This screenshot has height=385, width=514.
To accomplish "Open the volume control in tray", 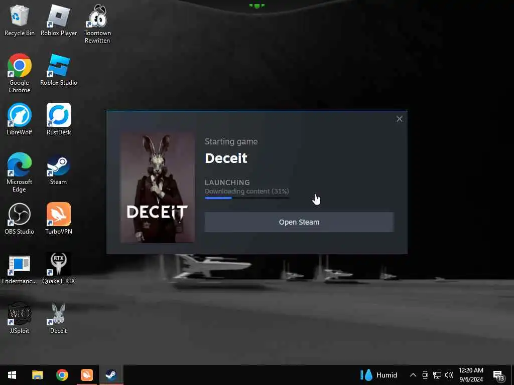I will pos(449,375).
